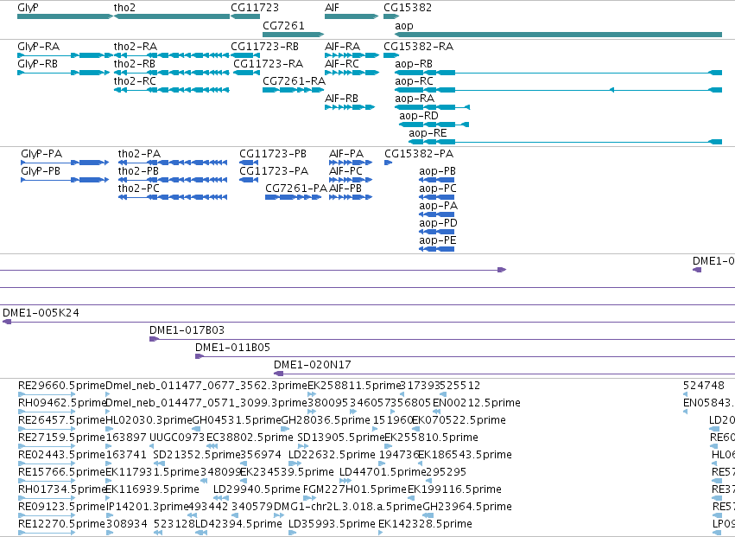Click the AIF gene bar
This screenshot has height=537, width=735.
tap(352, 16)
